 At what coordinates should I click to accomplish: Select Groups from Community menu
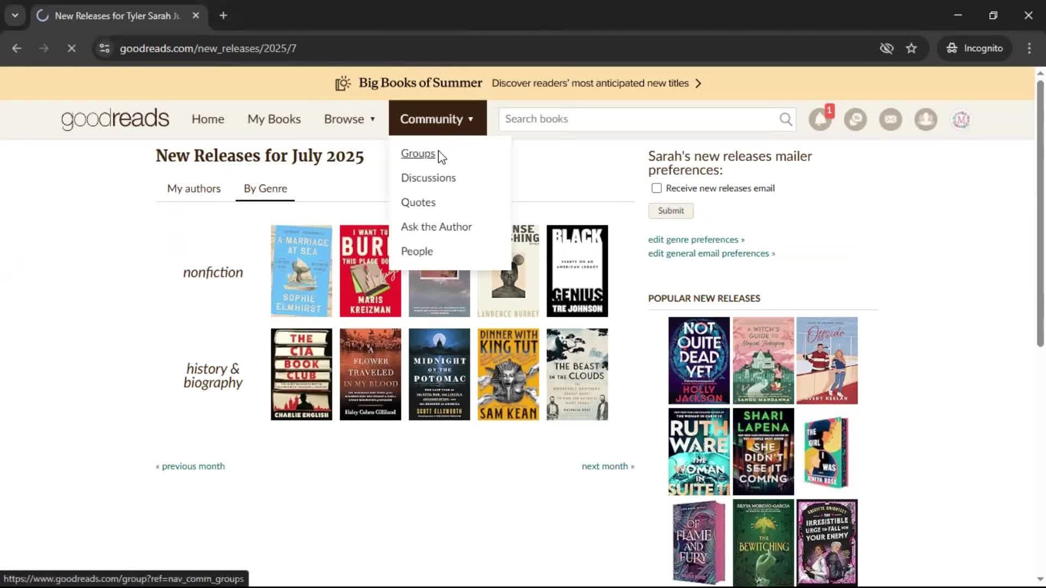[x=418, y=154]
